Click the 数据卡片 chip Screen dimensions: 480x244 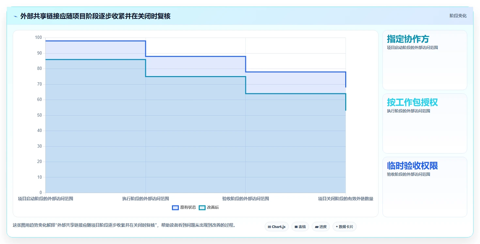point(344,227)
